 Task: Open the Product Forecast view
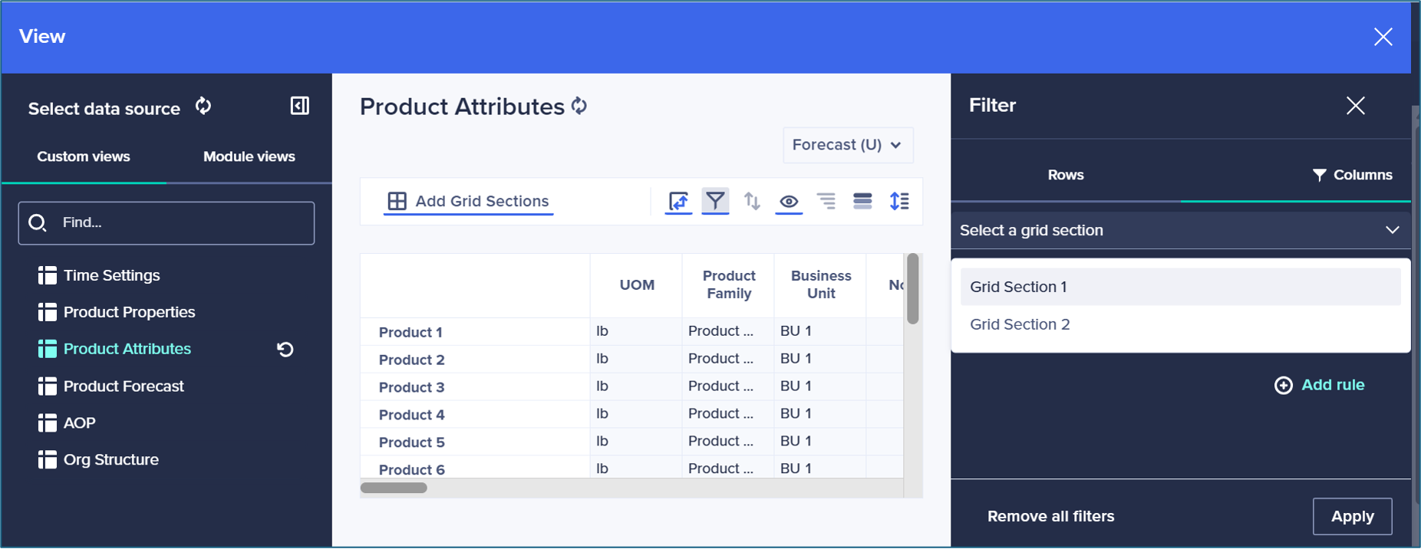pyautogui.click(x=124, y=386)
